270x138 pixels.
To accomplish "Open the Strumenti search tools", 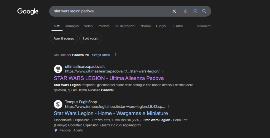I will click(x=204, y=26).
